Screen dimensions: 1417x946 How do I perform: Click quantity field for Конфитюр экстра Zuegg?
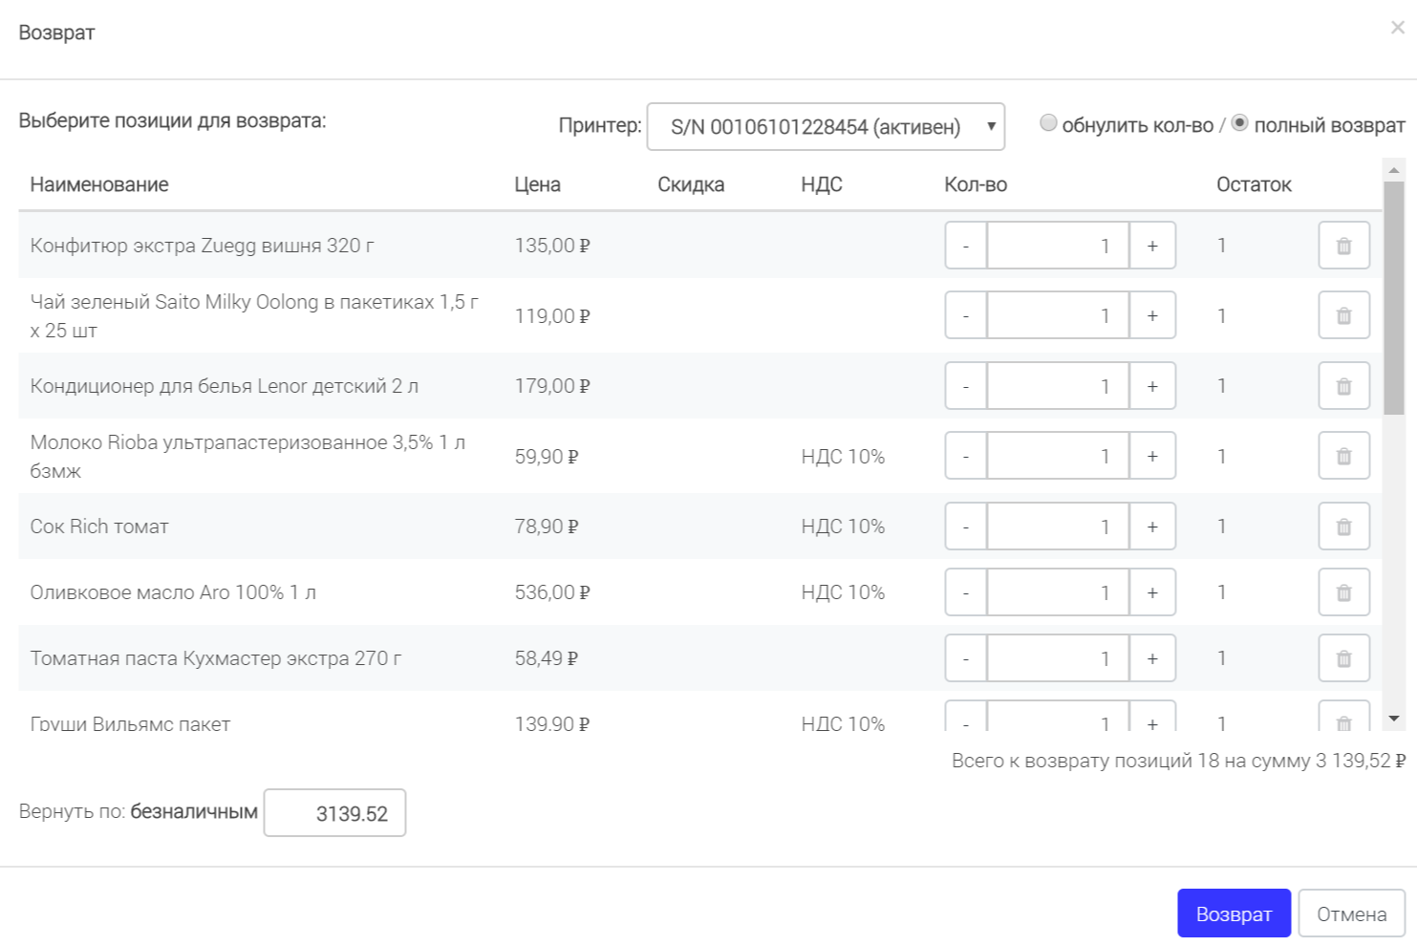click(x=1058, y=246)
